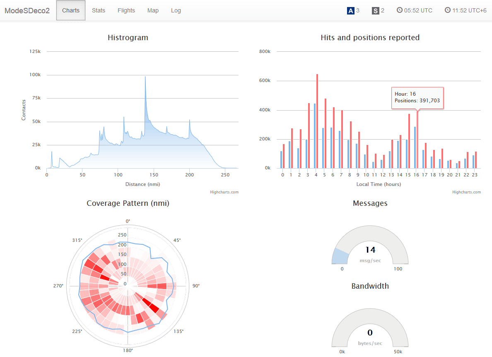Click the blue ADS-B 'A' status icon
Screen dimensions: 492x357
[350, 11]
